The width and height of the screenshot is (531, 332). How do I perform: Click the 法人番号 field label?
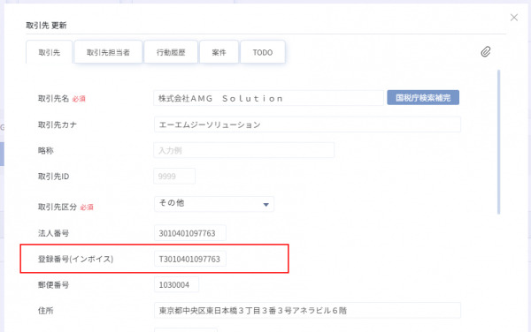coord(53,233)
